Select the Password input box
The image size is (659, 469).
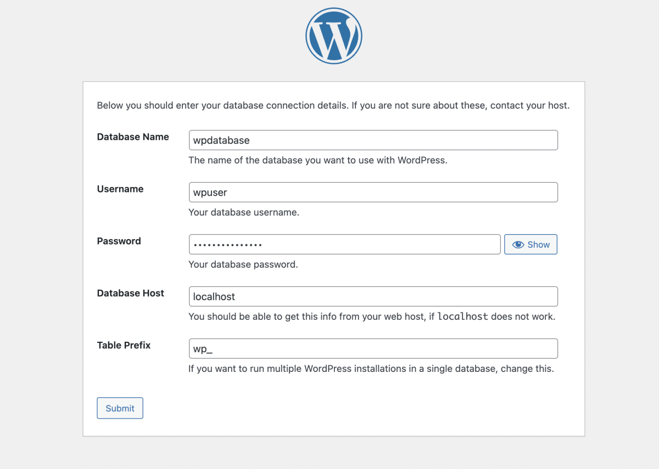[344, 245]
